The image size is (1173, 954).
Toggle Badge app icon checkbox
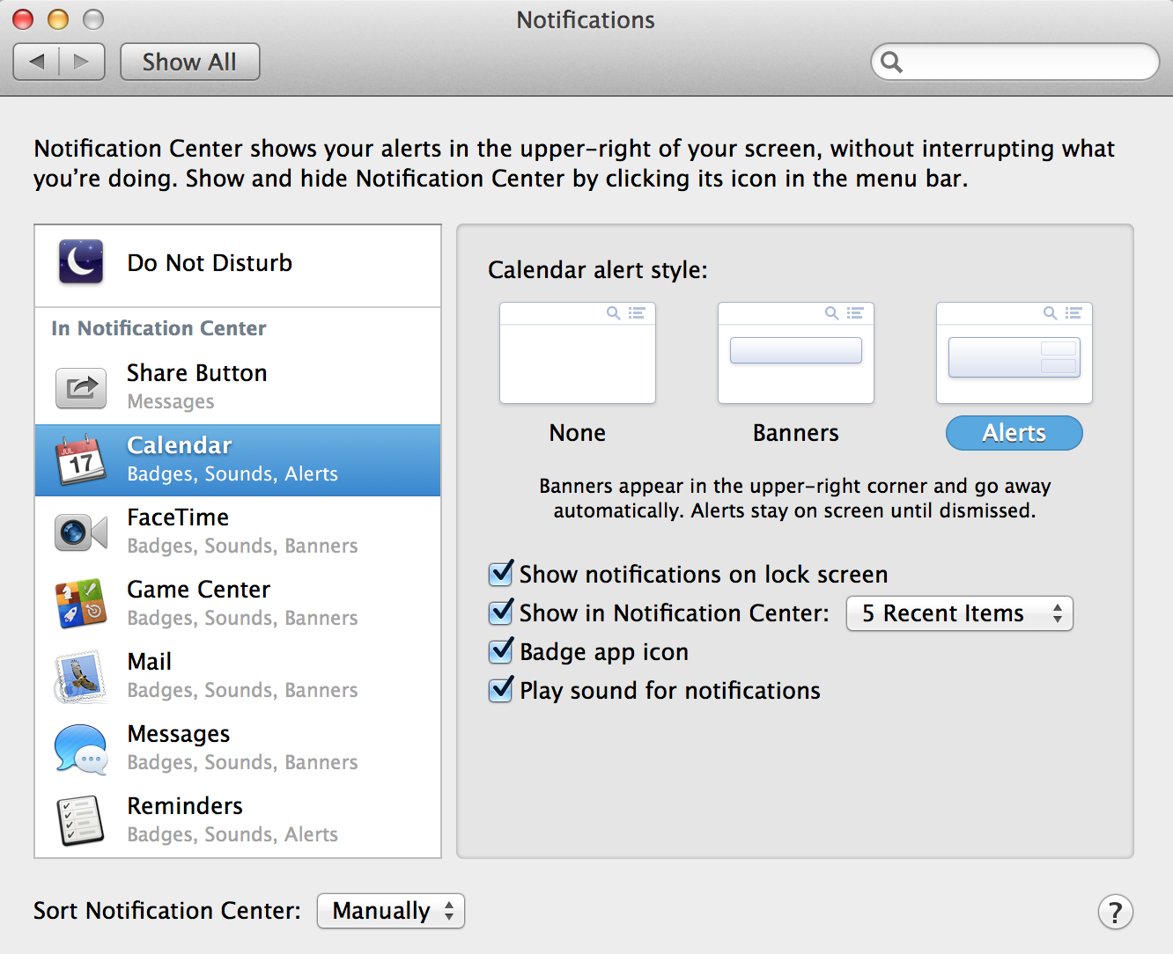(x=501, y=651)
